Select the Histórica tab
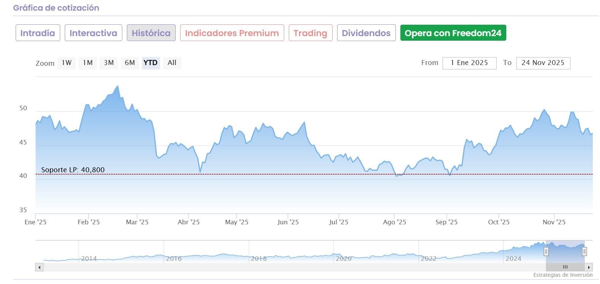 pyautogui.click(x=151, y=33)
